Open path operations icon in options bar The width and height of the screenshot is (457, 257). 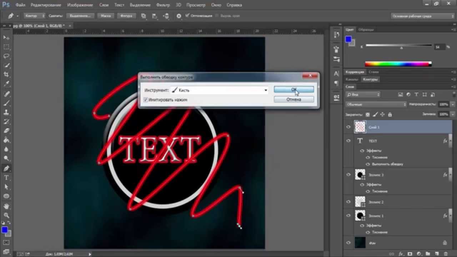144,16
